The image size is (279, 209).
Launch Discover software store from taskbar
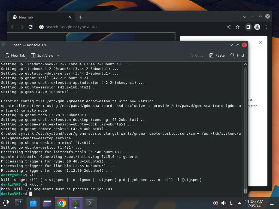33,203
